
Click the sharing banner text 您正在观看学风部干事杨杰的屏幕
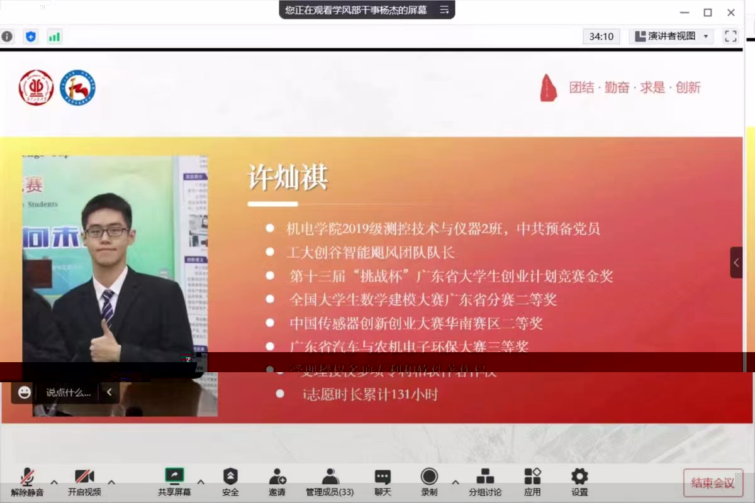coord(356,9)
